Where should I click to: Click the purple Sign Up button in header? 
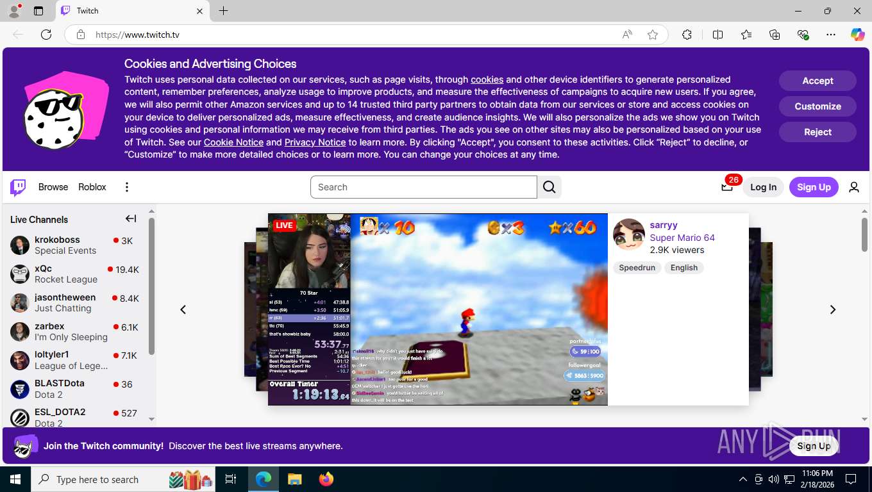(x=814, y=187)
